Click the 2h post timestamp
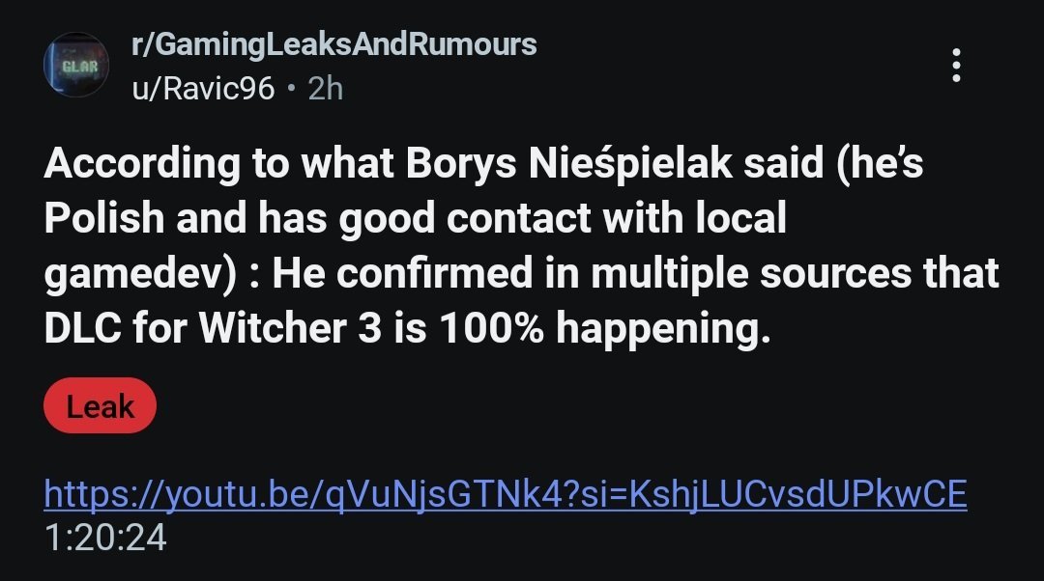 point(326,89)
